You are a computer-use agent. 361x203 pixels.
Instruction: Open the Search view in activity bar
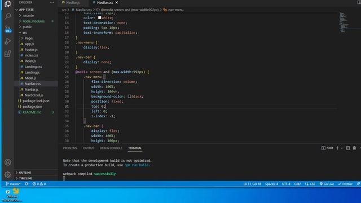[7, 16]
